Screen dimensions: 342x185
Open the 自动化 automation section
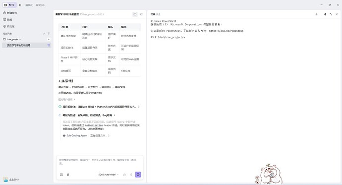[x=9, y=26]
